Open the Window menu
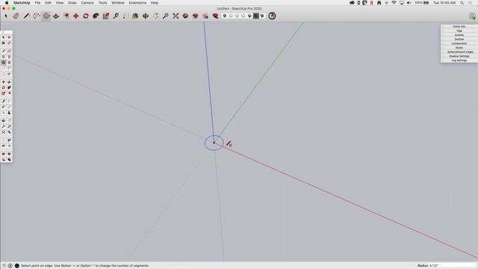The image size is (478, 269). coord(118,3)
